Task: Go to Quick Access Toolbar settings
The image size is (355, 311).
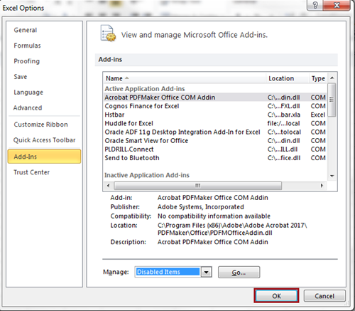Action: (x=44, y=140)
